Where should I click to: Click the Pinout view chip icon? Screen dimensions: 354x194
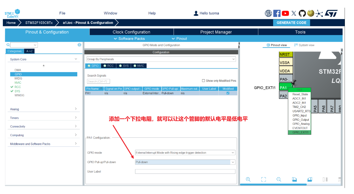(268, 45)
